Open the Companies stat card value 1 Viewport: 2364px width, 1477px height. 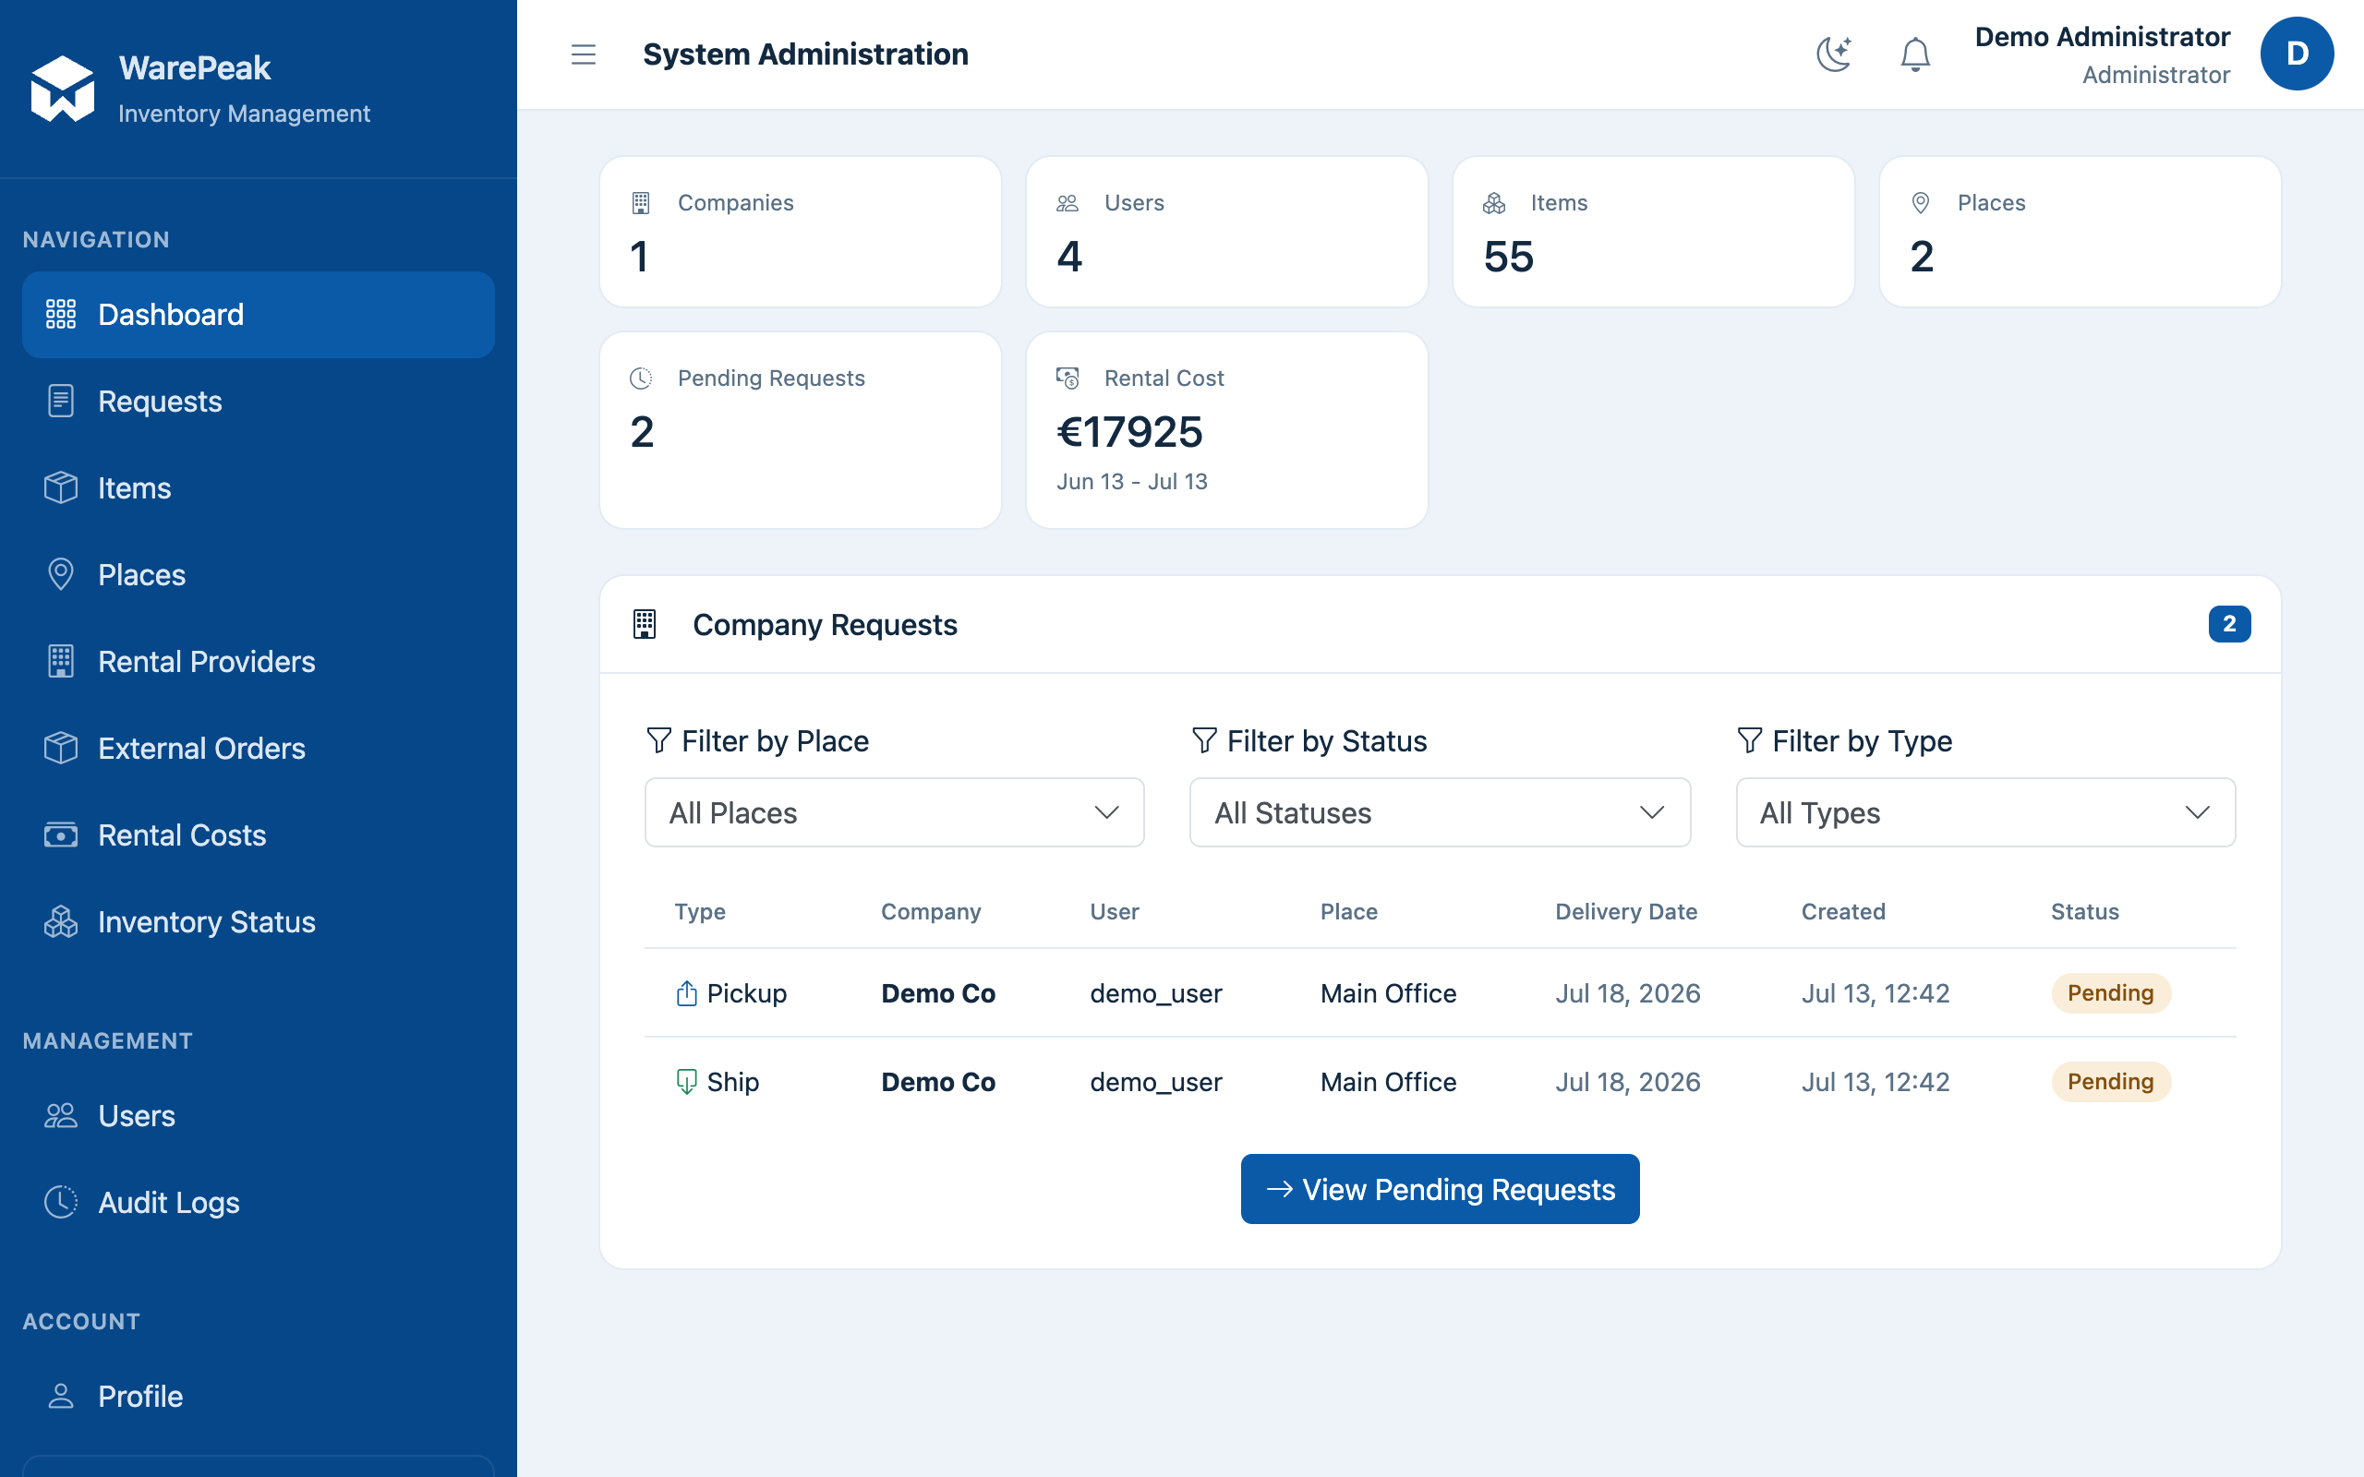point(639,257)
